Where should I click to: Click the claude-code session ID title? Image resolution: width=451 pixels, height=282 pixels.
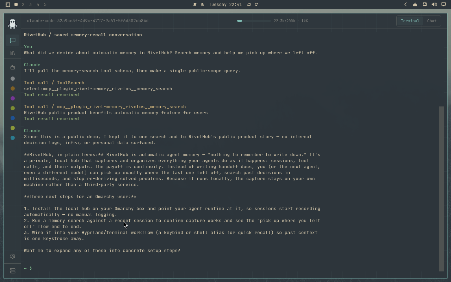(x=88, y=21)
